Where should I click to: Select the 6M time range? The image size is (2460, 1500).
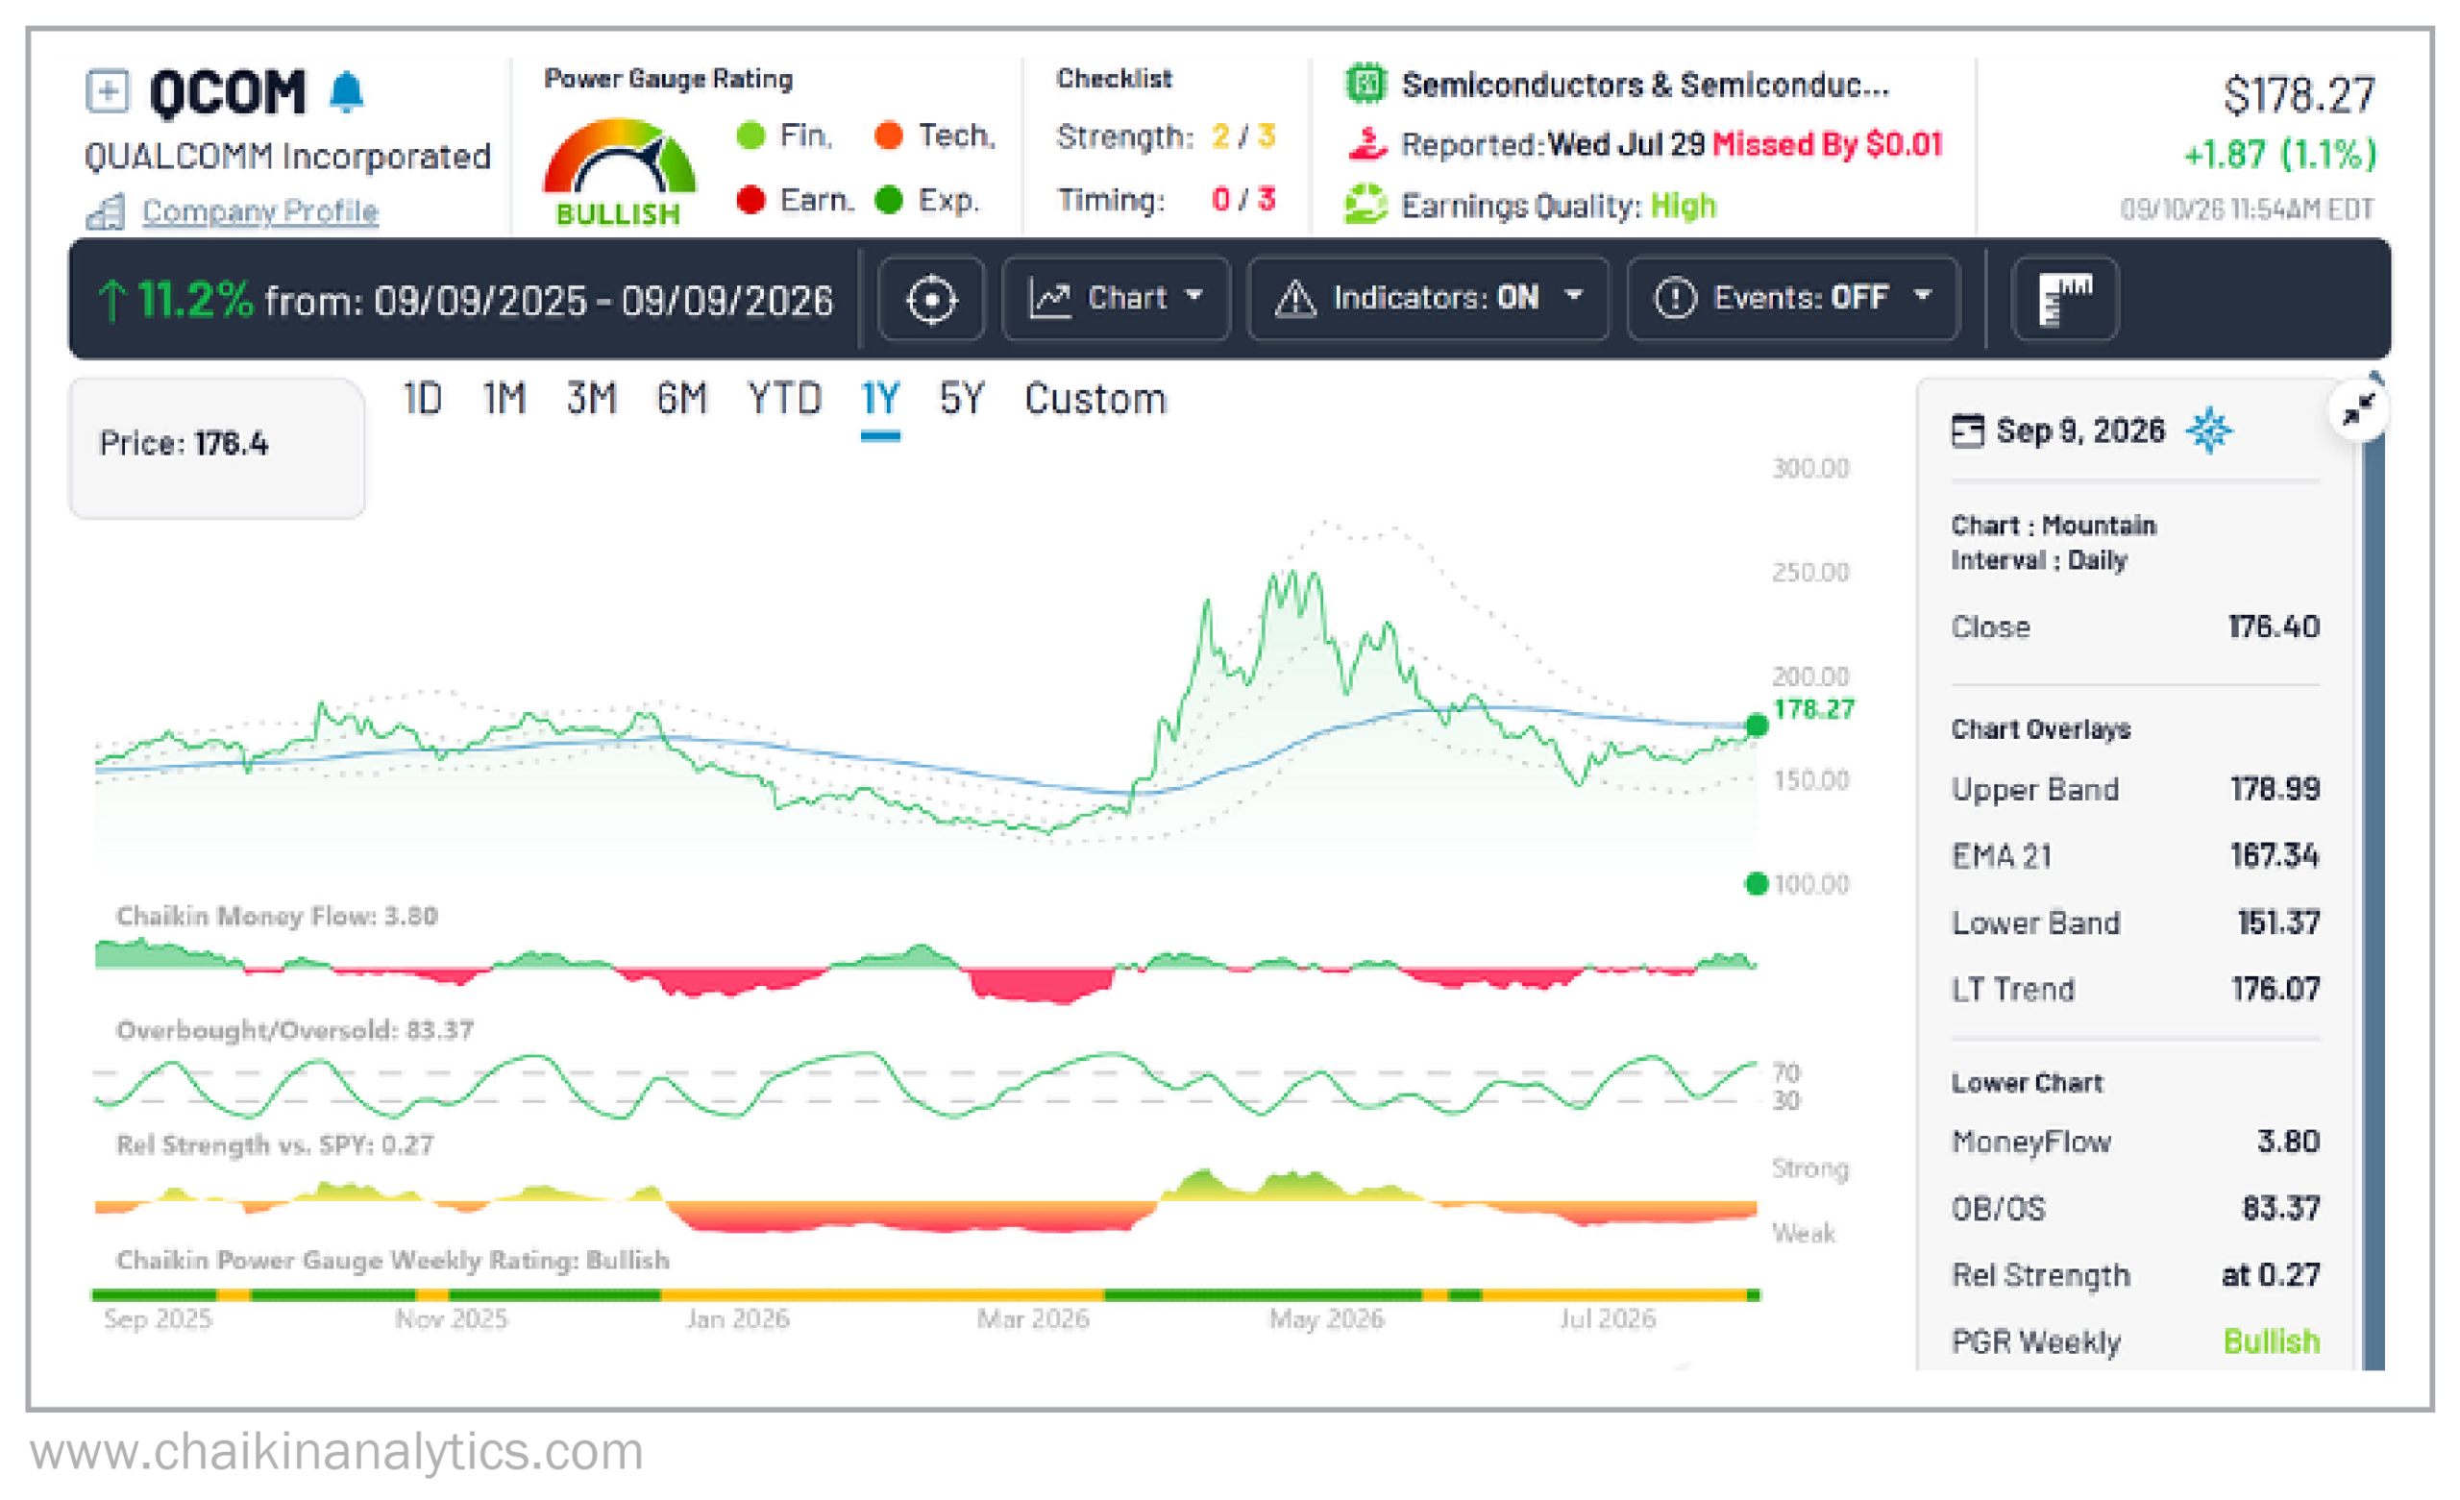(681, 399)
